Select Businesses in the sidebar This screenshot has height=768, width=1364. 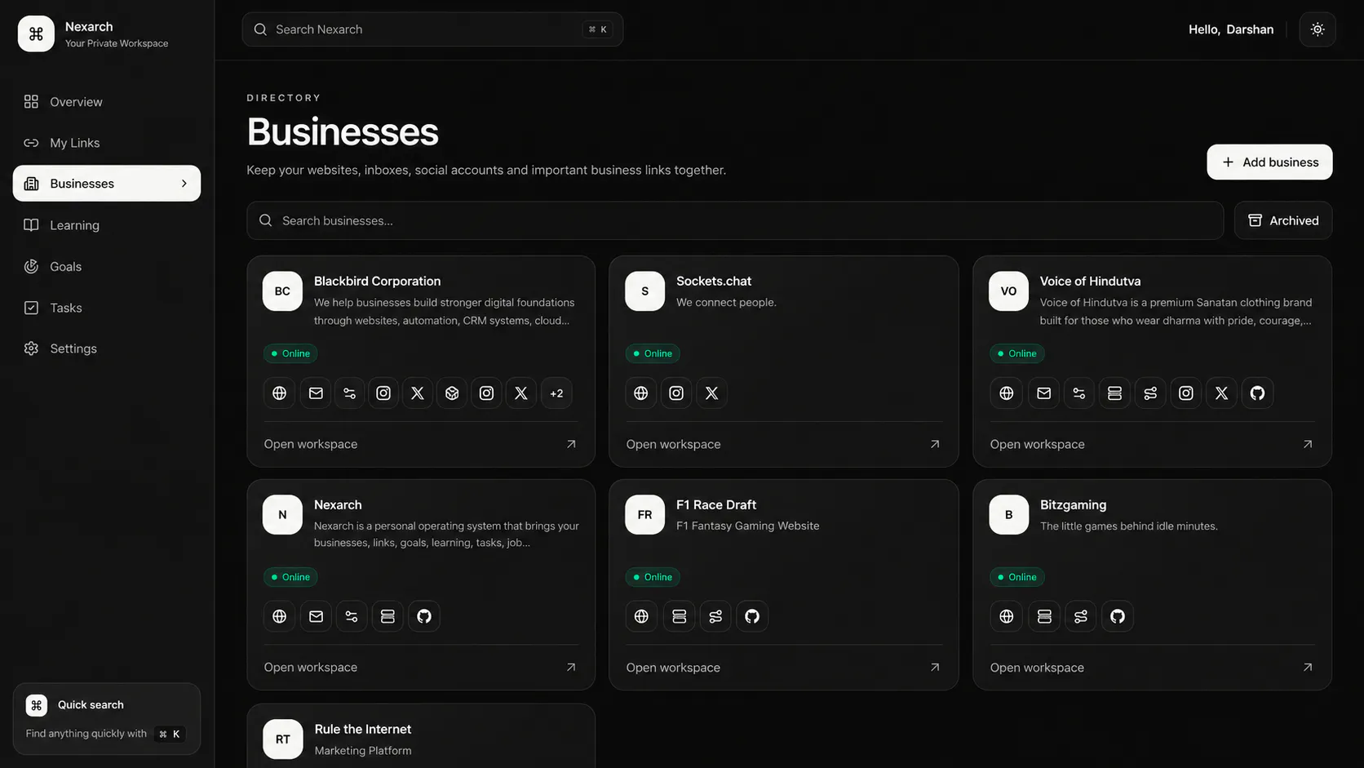[107, 184]
